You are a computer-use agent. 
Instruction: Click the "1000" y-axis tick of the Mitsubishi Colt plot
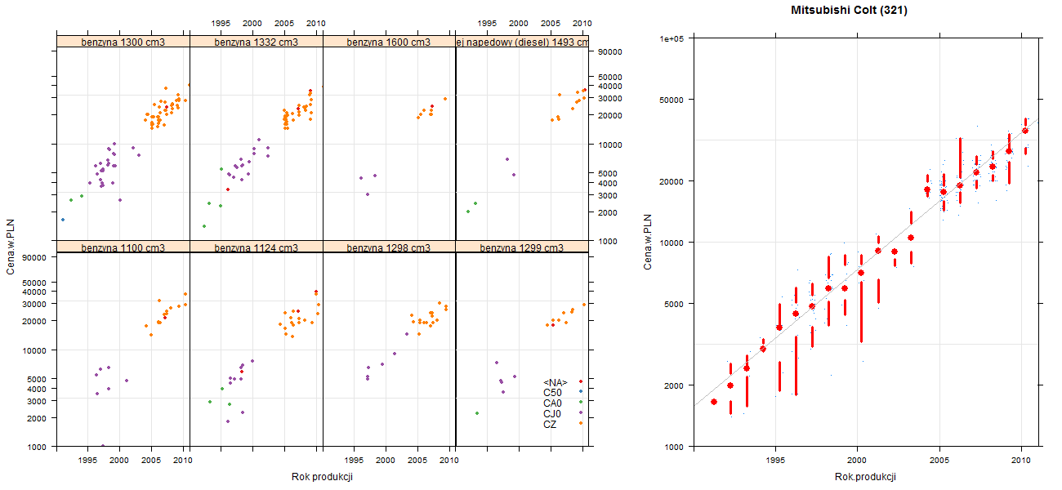point(674,447)
